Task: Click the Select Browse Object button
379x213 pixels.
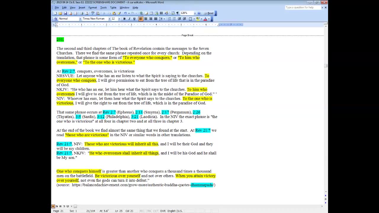Action: tap(325, 199)
